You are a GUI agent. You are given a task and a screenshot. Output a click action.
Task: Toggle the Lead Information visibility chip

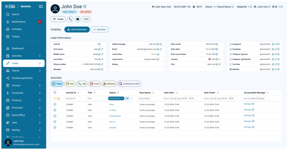coord(77,30)
